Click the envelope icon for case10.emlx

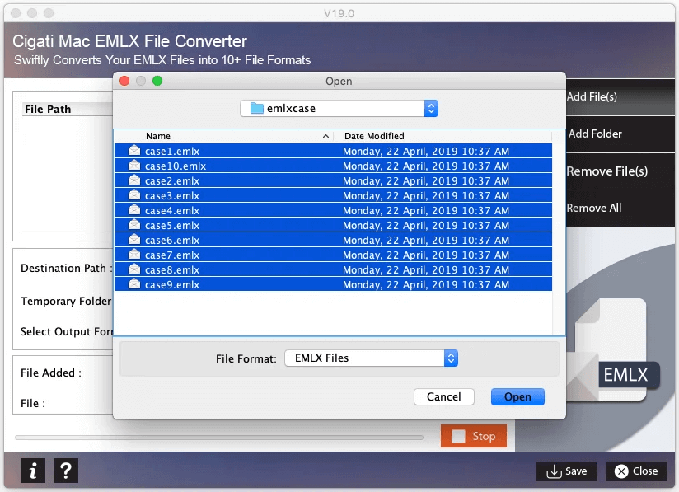click(134, 166)
